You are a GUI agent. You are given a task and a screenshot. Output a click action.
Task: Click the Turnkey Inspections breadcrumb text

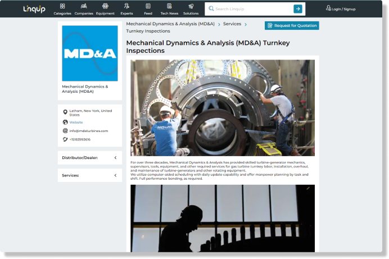click(148, 31)
